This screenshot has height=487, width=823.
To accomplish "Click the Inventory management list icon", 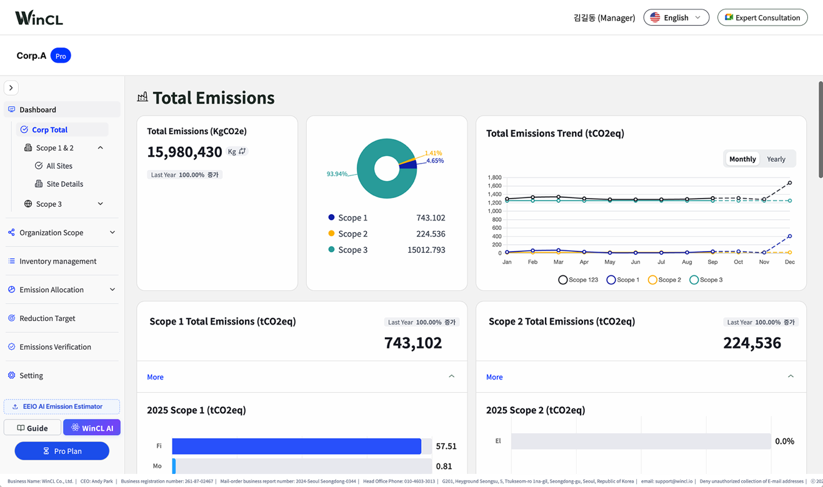I will 11,261.
